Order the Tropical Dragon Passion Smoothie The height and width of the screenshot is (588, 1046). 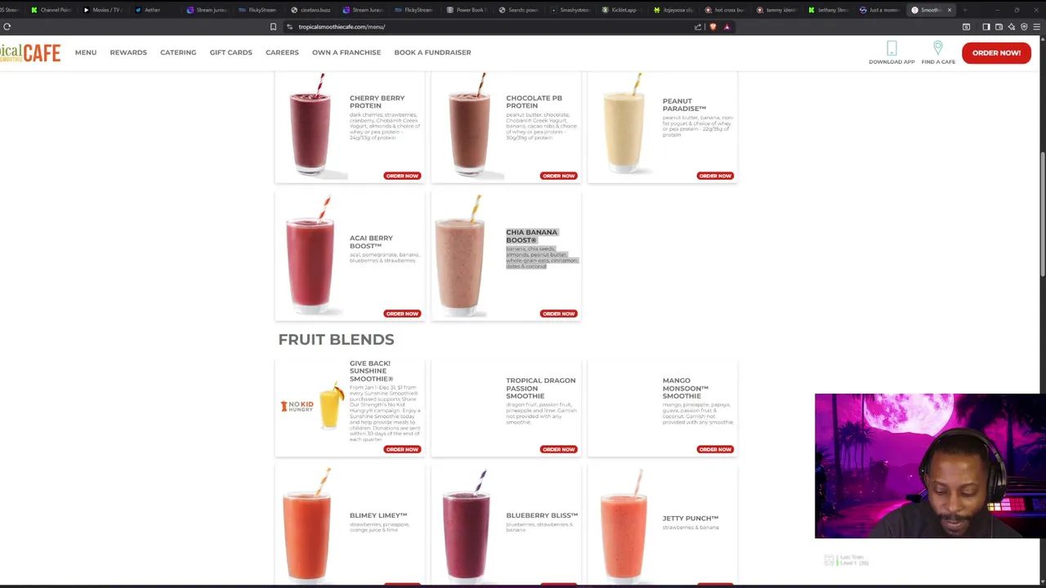(558, 449)
